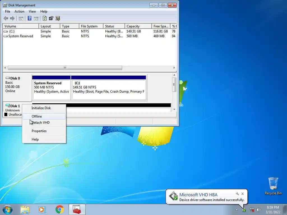
Task: Open the View menu
Action: click(32, 11)
